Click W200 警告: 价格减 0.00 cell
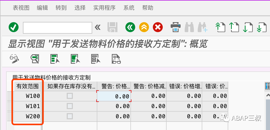 (x=148, y=116)
